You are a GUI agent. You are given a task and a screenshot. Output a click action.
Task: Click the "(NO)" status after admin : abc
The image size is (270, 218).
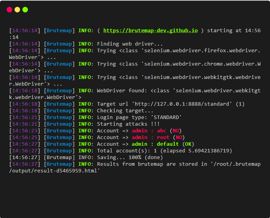(x=175, y=130)
